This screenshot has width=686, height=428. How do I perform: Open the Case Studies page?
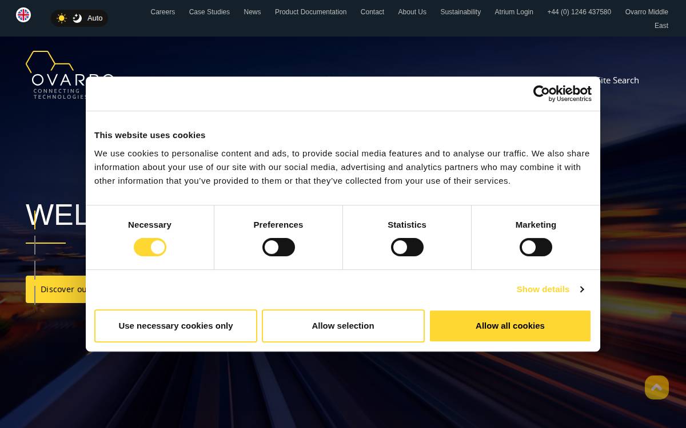[209, 12]
